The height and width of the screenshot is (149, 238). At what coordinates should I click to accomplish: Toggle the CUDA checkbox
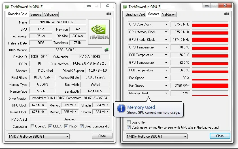coord(50,126)
